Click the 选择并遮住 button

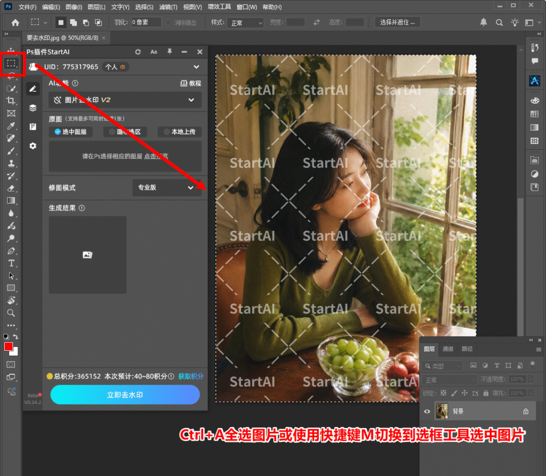pyautogui.click(x=397, y=22)
